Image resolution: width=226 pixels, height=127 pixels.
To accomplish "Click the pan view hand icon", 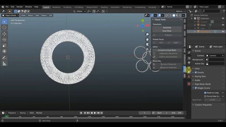I will (x=147, y=39).
